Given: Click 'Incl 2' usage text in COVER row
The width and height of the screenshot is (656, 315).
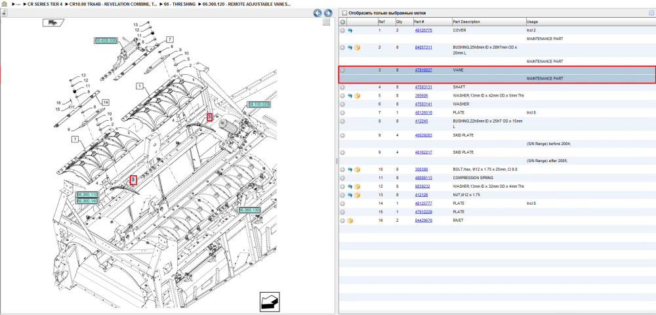Looking at the screenshot, I should (531, 31).
